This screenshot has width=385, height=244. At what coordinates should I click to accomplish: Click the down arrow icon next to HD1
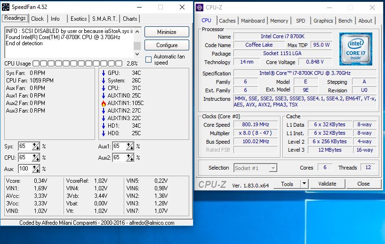coord(104,126)
